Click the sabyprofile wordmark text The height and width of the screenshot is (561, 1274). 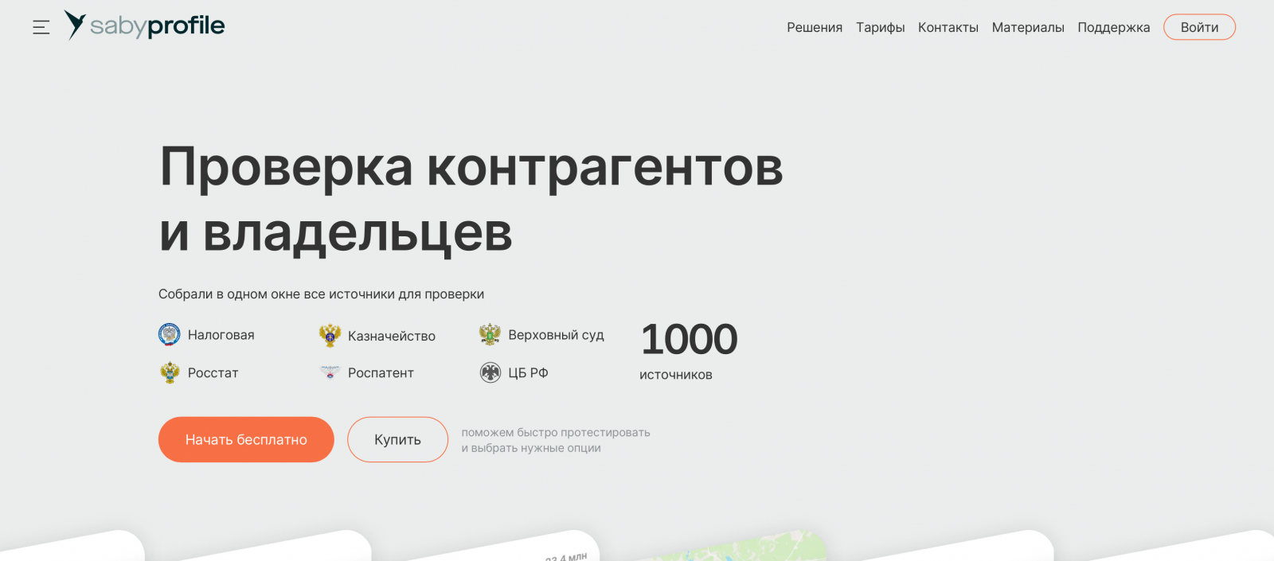158,25
